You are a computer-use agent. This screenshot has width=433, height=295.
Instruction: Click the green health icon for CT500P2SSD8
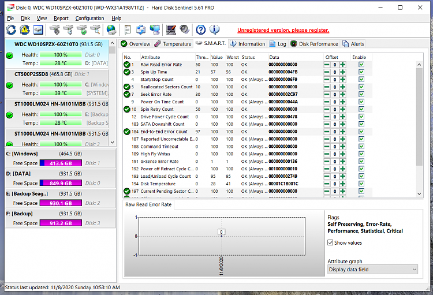pyautogui.click(x=9, y=85)
